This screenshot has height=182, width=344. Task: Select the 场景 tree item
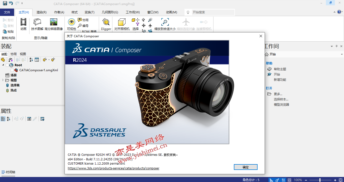pos(14,75)
